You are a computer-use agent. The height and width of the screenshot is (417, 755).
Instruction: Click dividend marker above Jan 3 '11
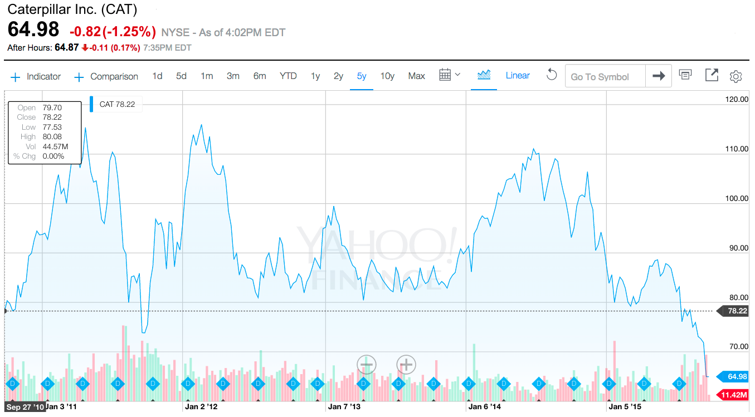(47, 384)
